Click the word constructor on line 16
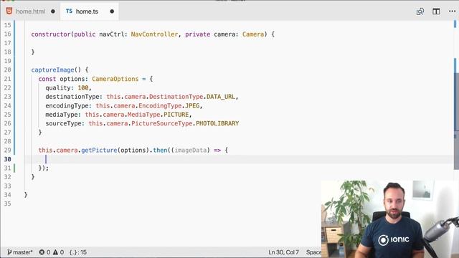The width and height of the screenshot is (459, 258). [x=51, y=34]
